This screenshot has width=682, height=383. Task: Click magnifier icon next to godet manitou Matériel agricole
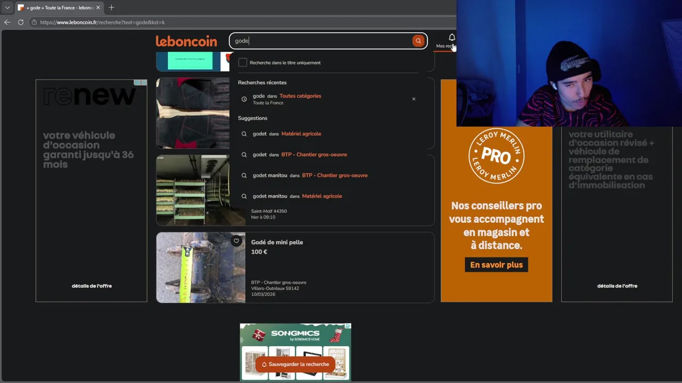click(x=244, y=196)
